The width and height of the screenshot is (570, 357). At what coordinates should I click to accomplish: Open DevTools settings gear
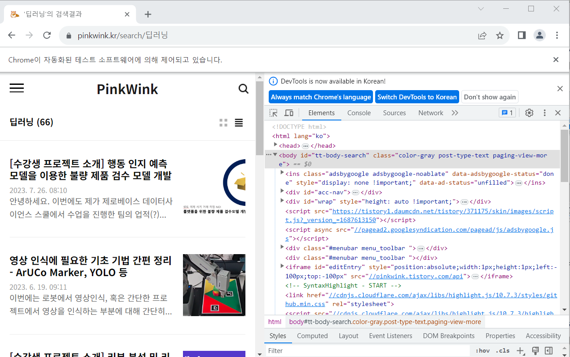(x=529, y=113)
